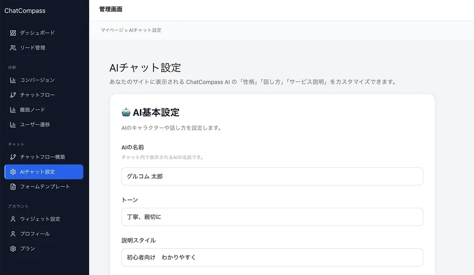Open チャットフロー構築 menu item
Screen dimensions: 474x275
click(x=44, y=157)
